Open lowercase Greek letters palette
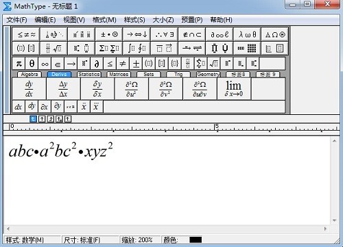Viewport: 343px width, 247px height. click(x=247, y=34)
